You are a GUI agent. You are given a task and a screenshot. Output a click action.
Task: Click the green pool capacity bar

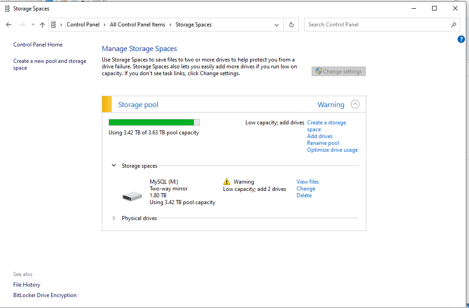coord(151,122)
